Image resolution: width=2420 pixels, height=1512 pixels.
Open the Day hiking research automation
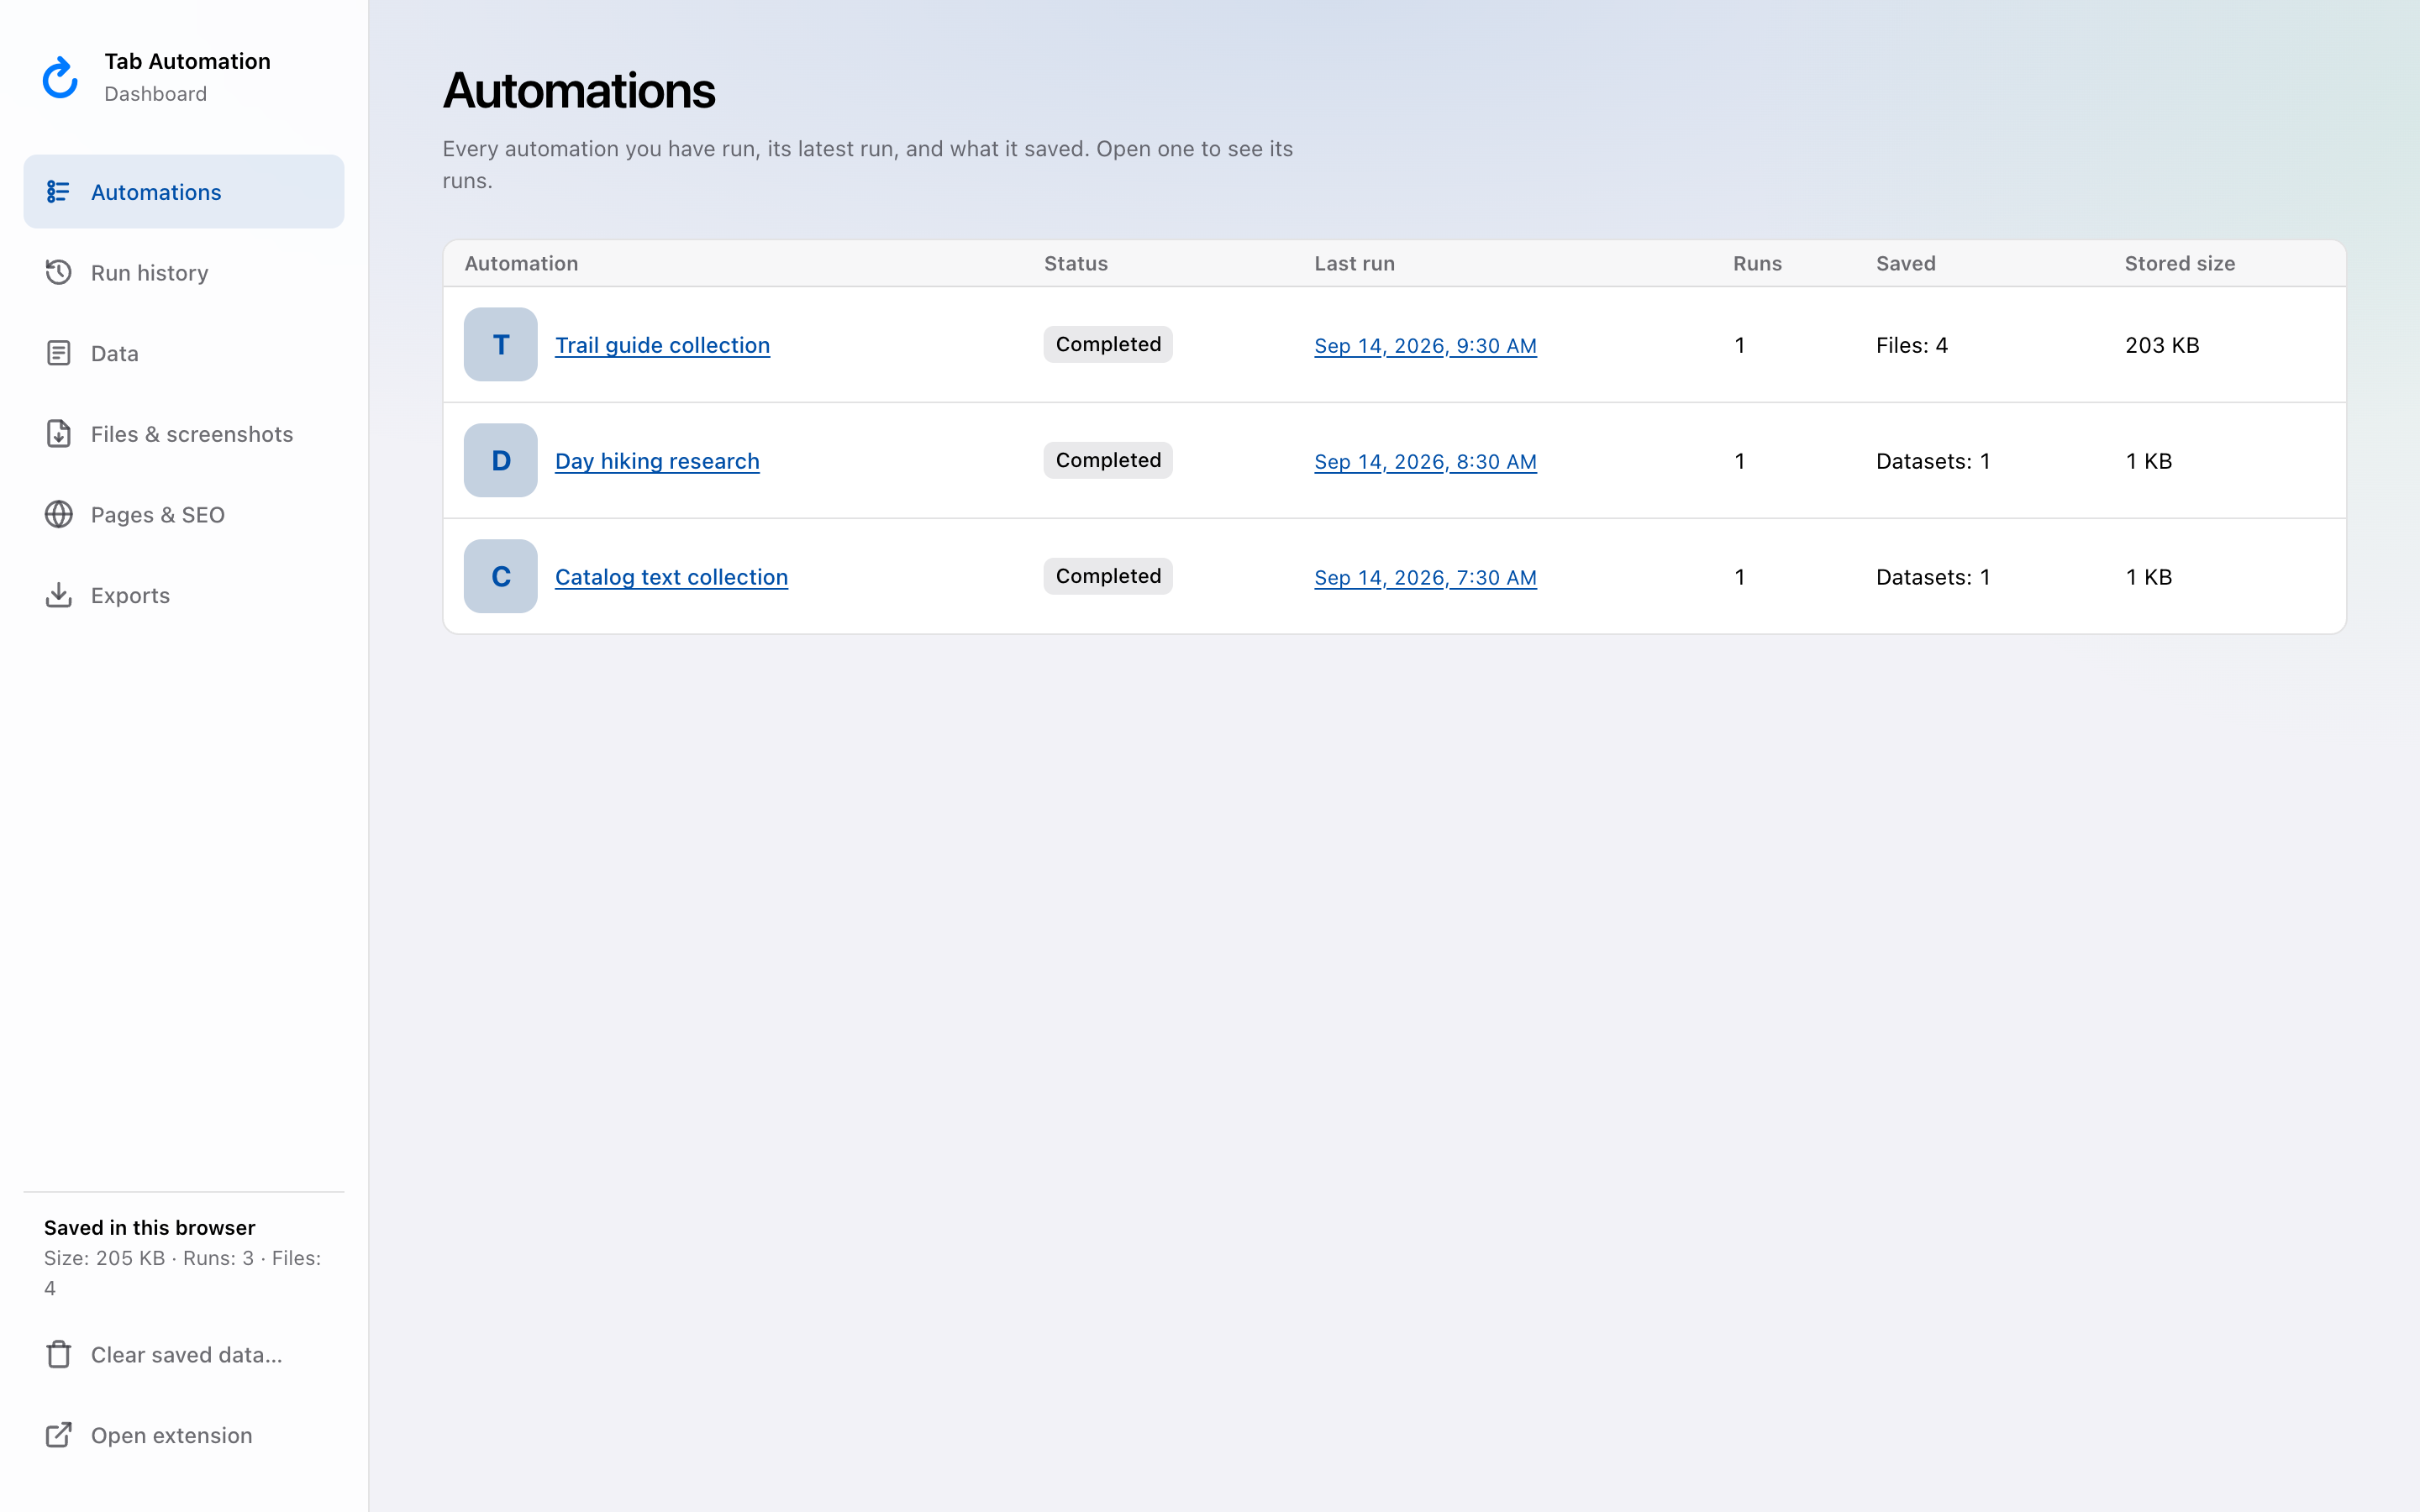point(657,461)
